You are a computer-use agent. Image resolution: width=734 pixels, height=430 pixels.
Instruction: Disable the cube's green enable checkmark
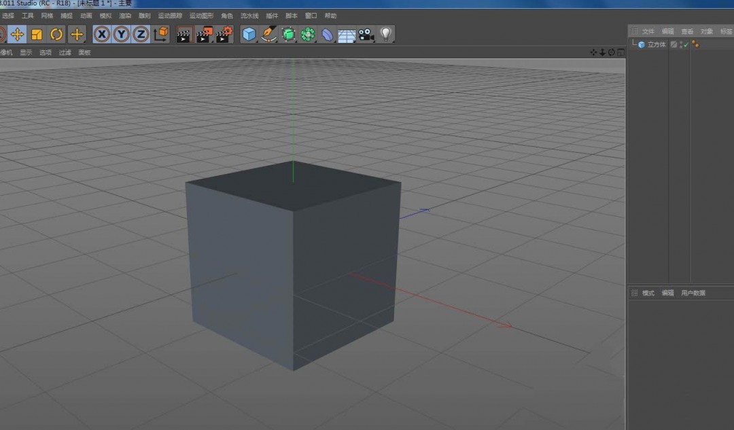pyautogui.click(x=686, y=44)
